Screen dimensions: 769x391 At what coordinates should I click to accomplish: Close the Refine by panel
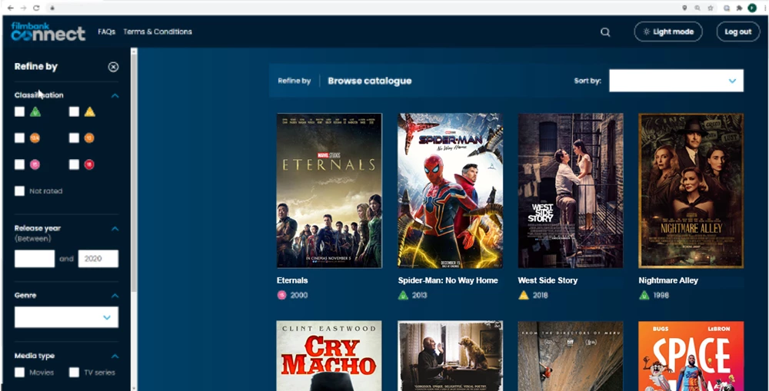coord(113,67)
